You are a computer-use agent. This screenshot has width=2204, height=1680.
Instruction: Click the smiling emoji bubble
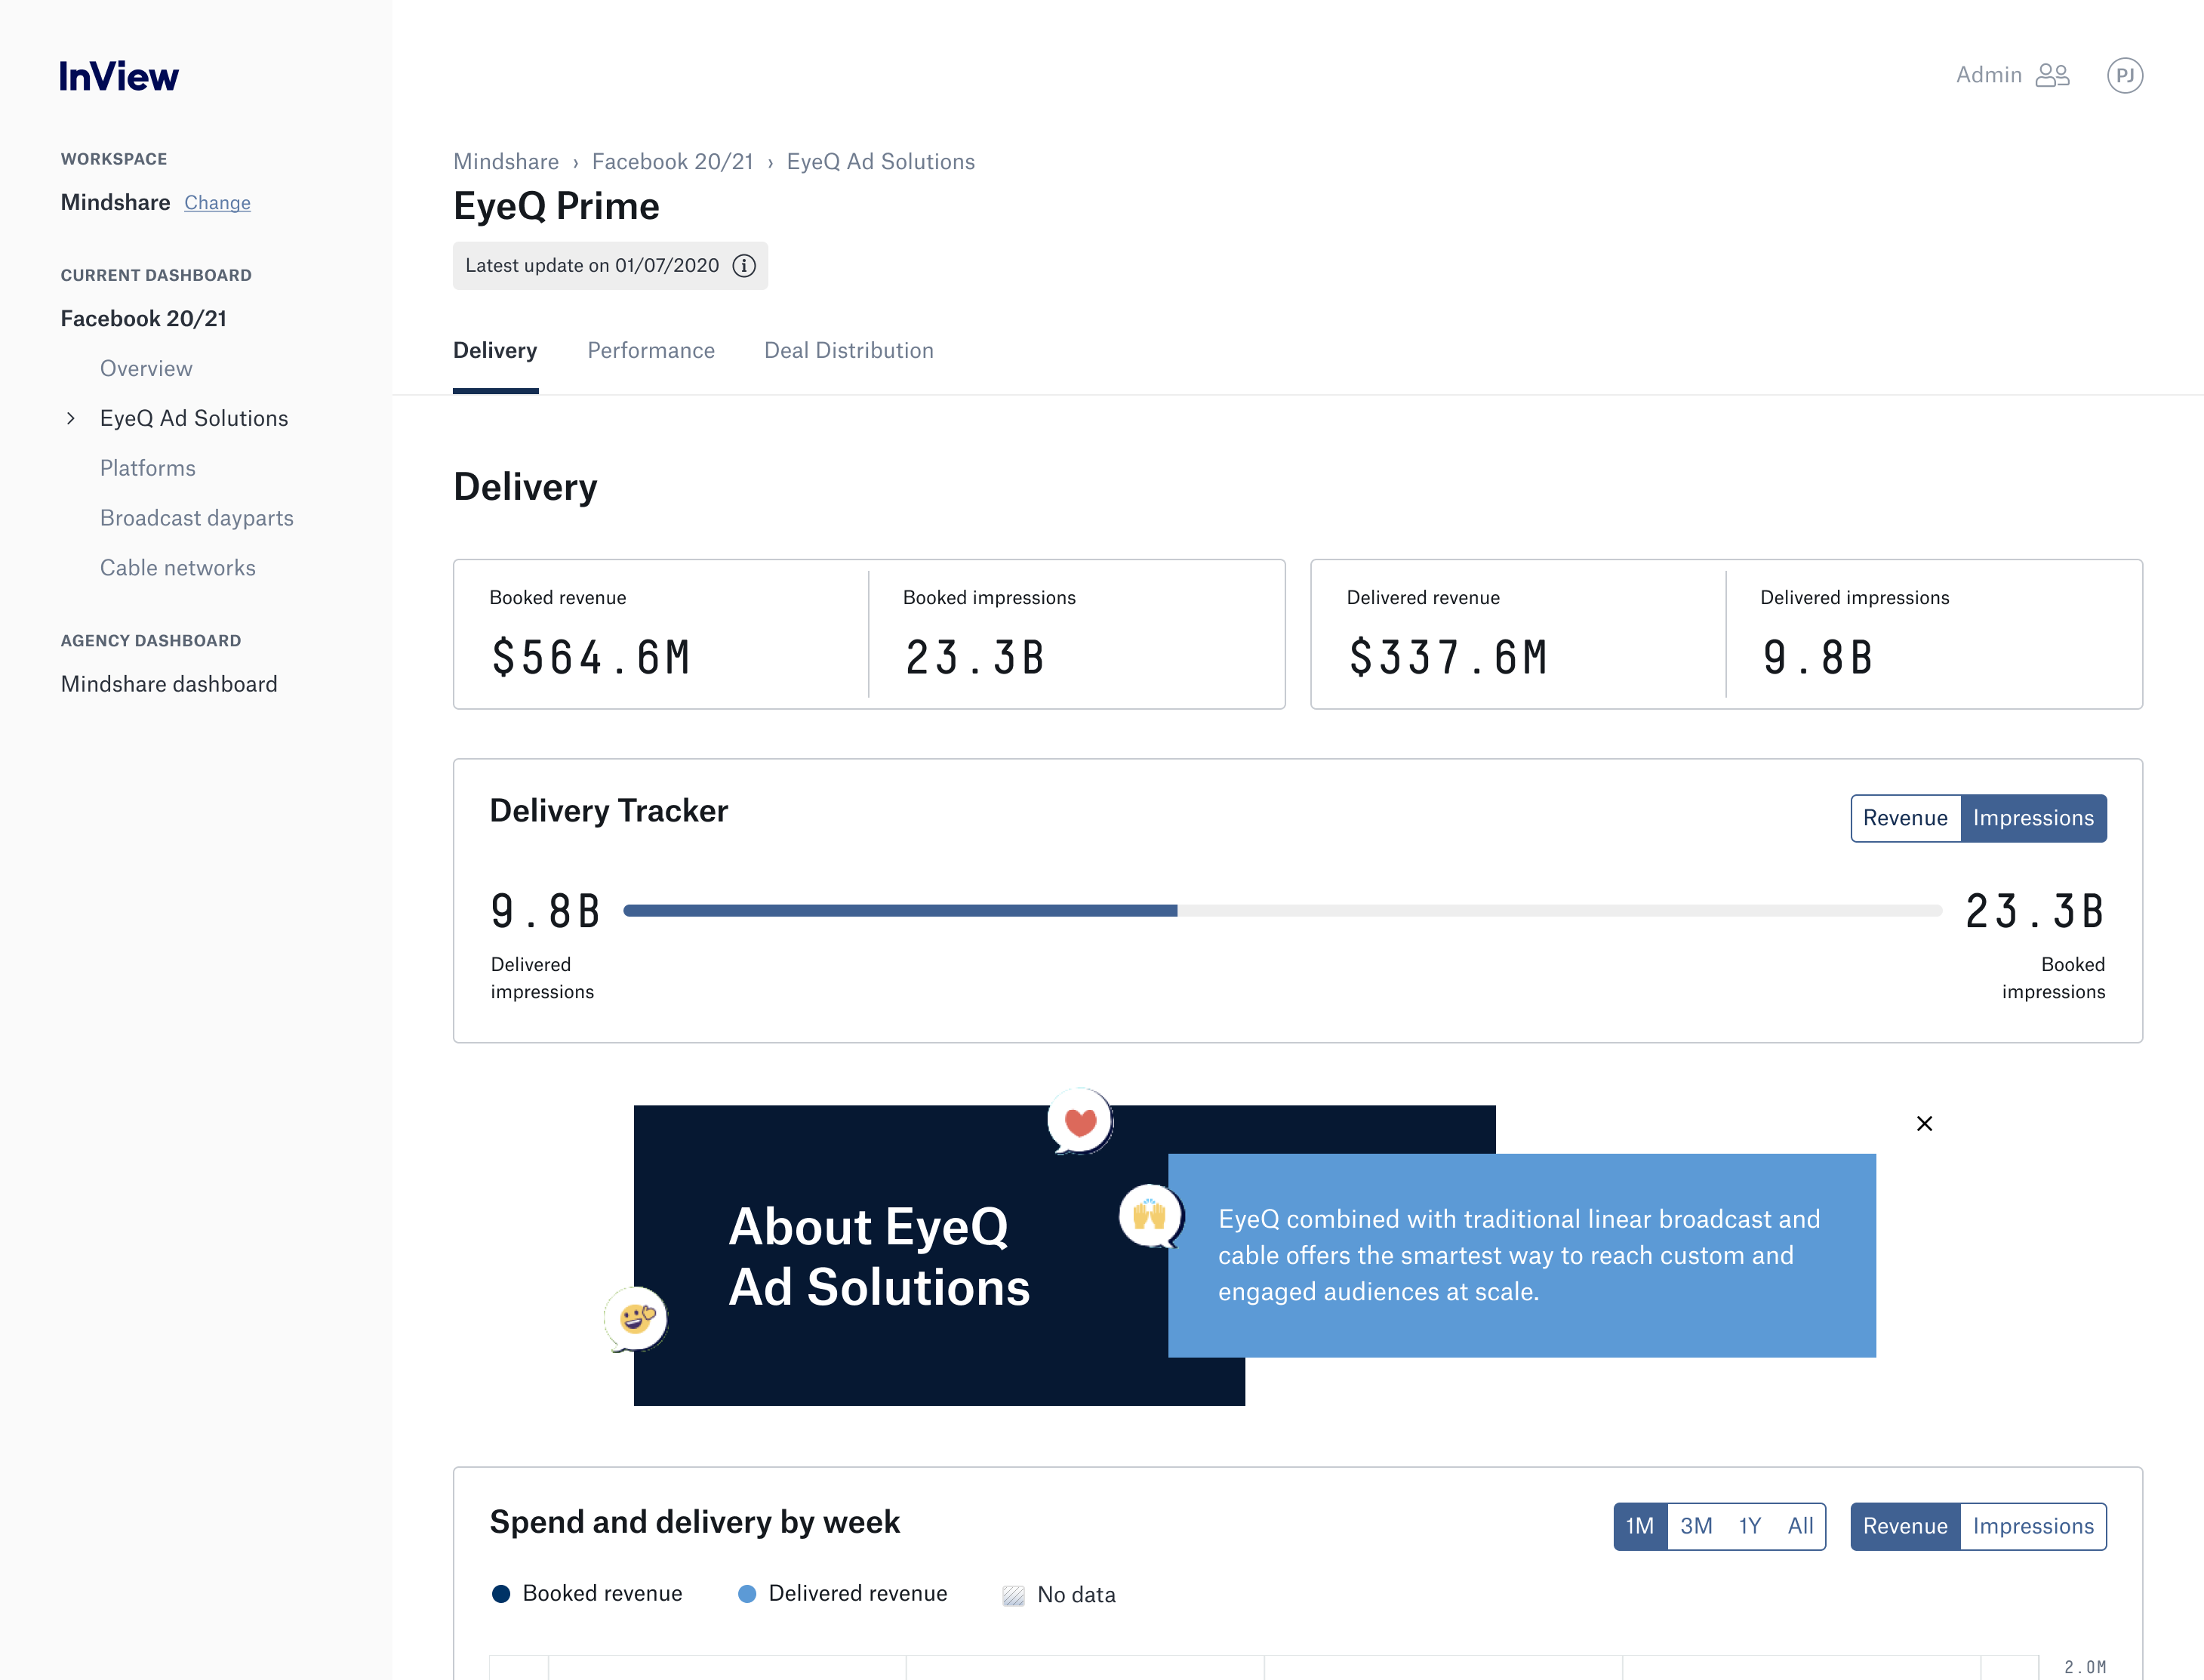(636, 1319)
